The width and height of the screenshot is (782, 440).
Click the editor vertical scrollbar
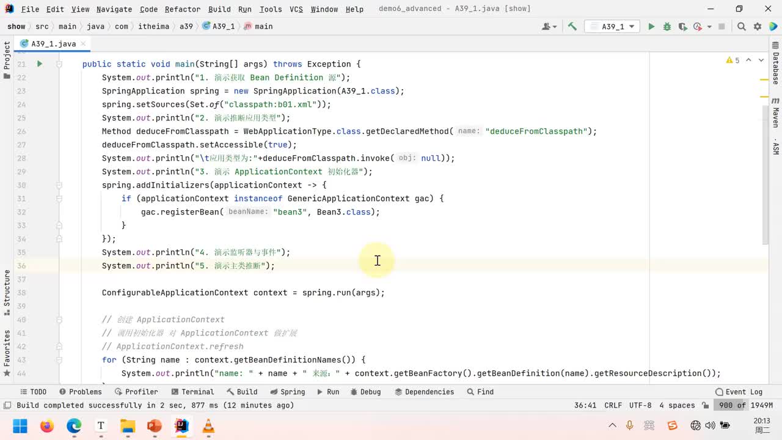(x=766, y=174)
